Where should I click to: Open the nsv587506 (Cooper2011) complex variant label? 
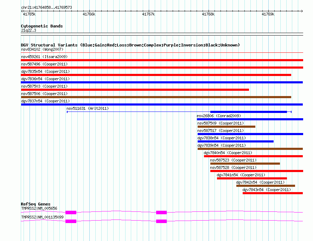point(44,94)
